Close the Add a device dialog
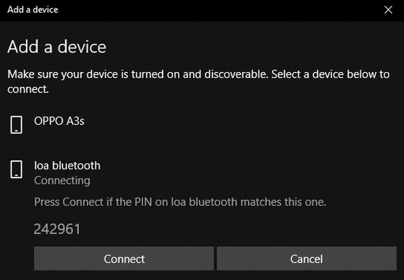Viewport: 404px width, 280px height. pos(389,9)
